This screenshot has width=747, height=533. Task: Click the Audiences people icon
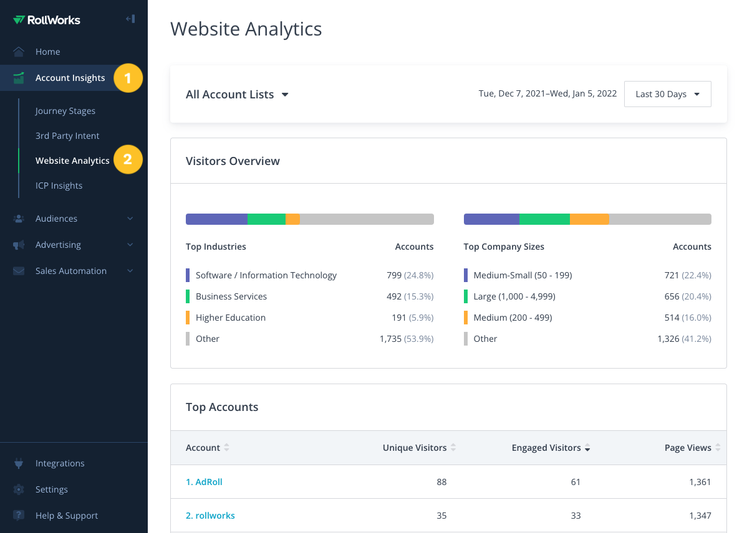tap(19, 219)
